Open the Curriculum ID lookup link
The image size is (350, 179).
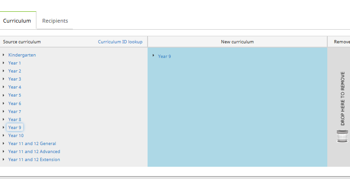[120, 42]
